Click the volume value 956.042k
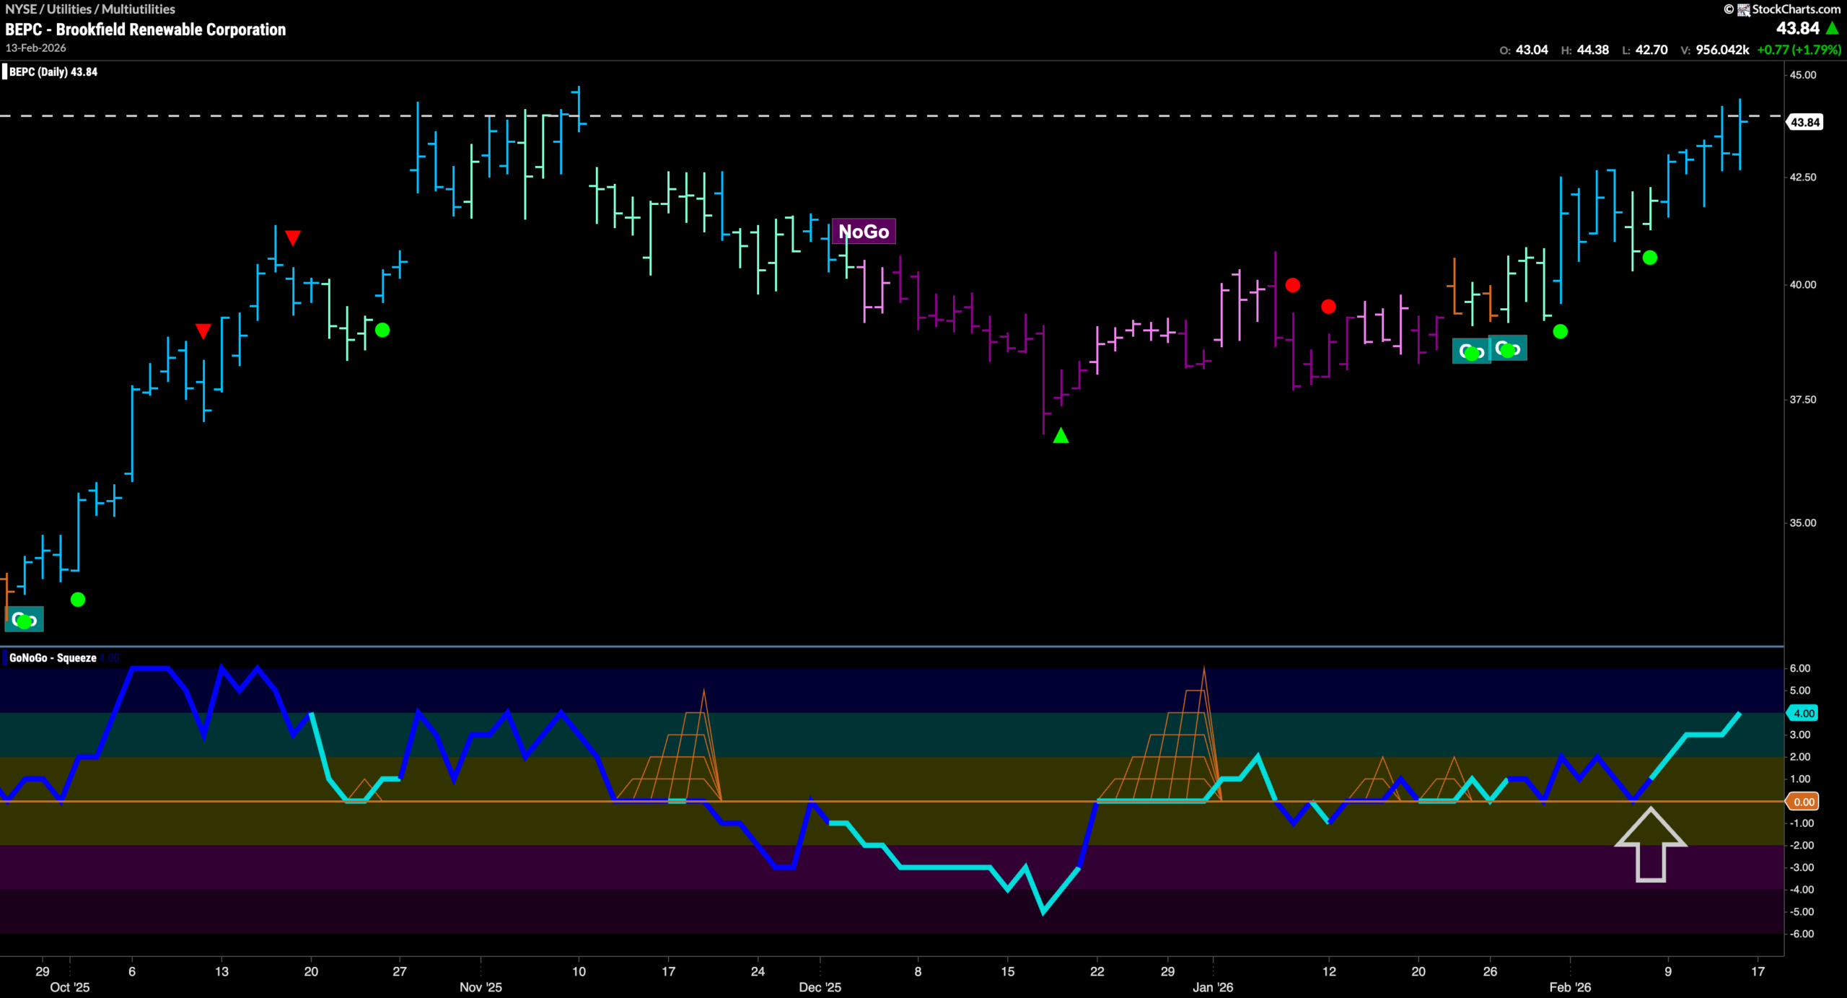The height and width of the screenshot is (998, 1847). (x=1721, y=50)
